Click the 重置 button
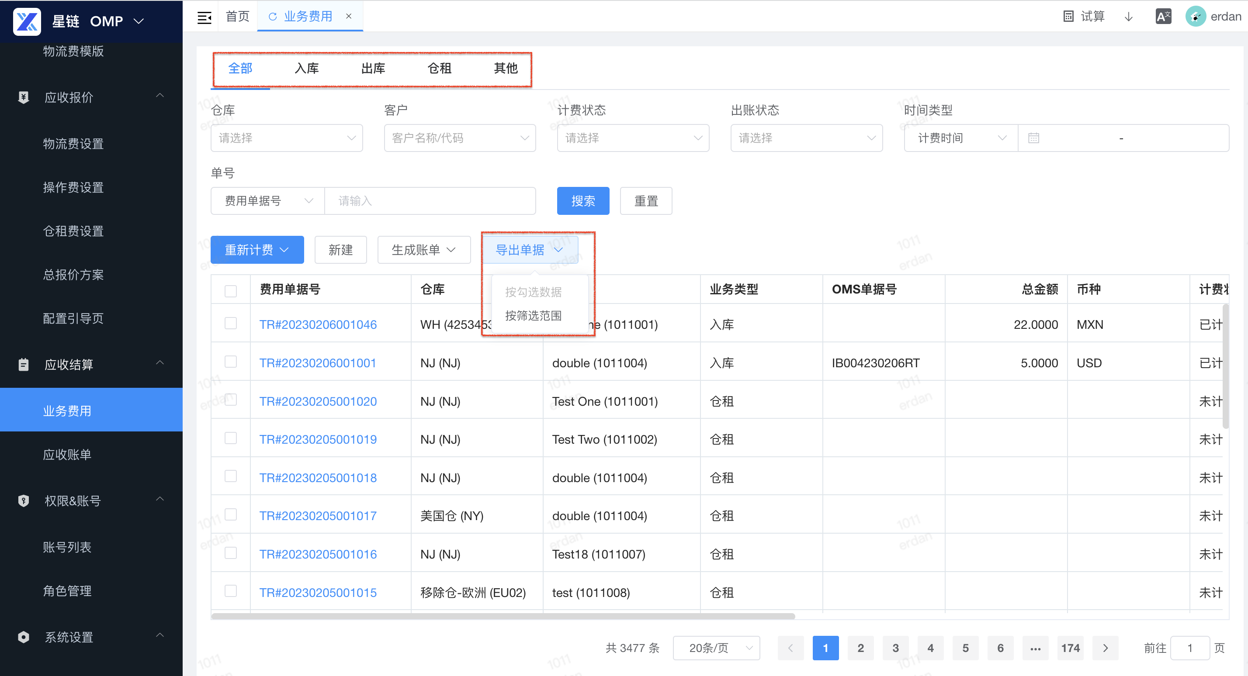Image resolution: width=1248 pixels, height=676 pixels. (646, 201)
